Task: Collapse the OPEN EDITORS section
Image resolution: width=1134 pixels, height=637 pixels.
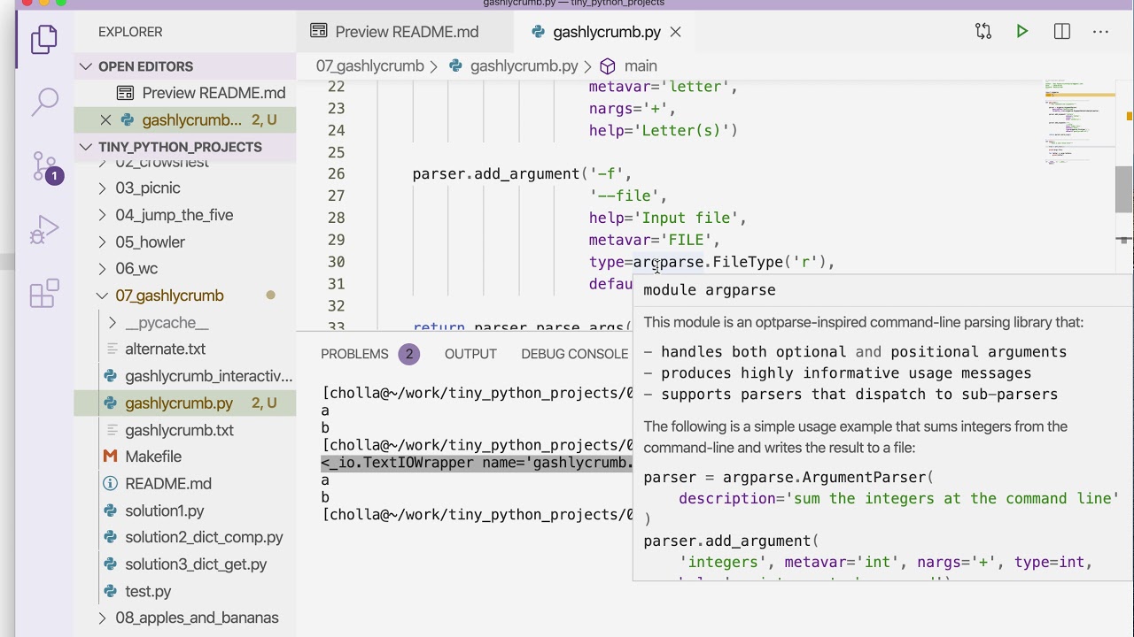Action: pyautogui.click(x=86, y=66)
